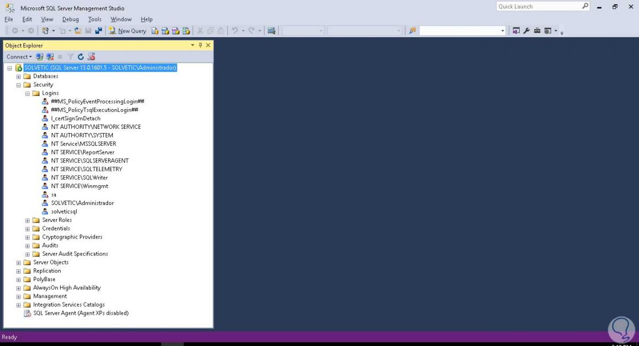Click the Disconnect icon in Object Explorer
Screen dimensions: 639x346
point(50,56)
